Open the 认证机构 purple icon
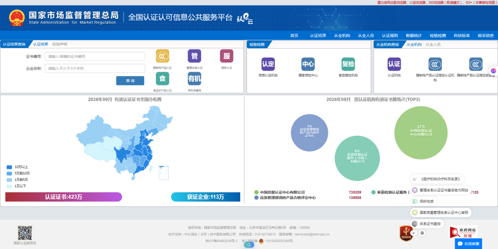The height and width of the screenshot is (249, 498). click(x=394, y=64)
